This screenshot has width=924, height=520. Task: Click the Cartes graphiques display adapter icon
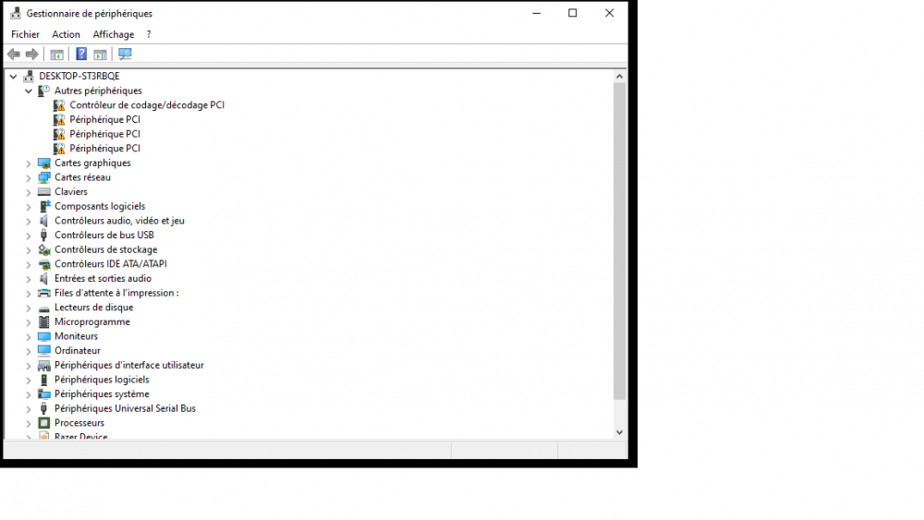click(x=43, y=163)
